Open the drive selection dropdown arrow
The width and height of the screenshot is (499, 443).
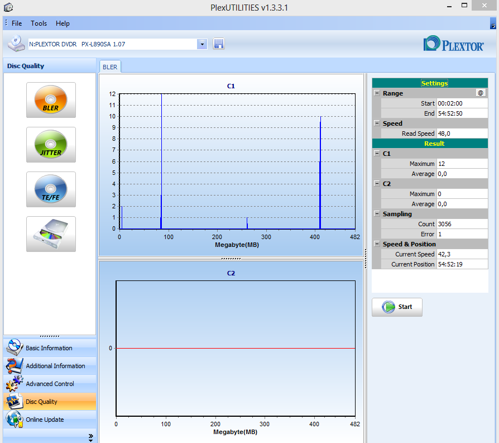click(202, 44)
